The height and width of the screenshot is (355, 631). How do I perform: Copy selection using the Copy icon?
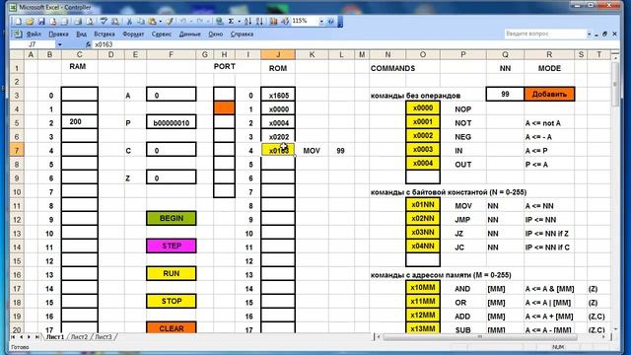pyautogui.click(x=141, y=22)
